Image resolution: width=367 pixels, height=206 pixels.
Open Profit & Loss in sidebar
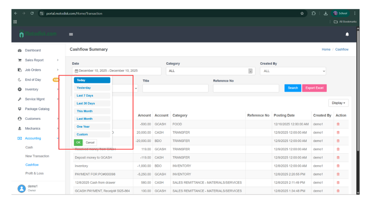[34, 173]
